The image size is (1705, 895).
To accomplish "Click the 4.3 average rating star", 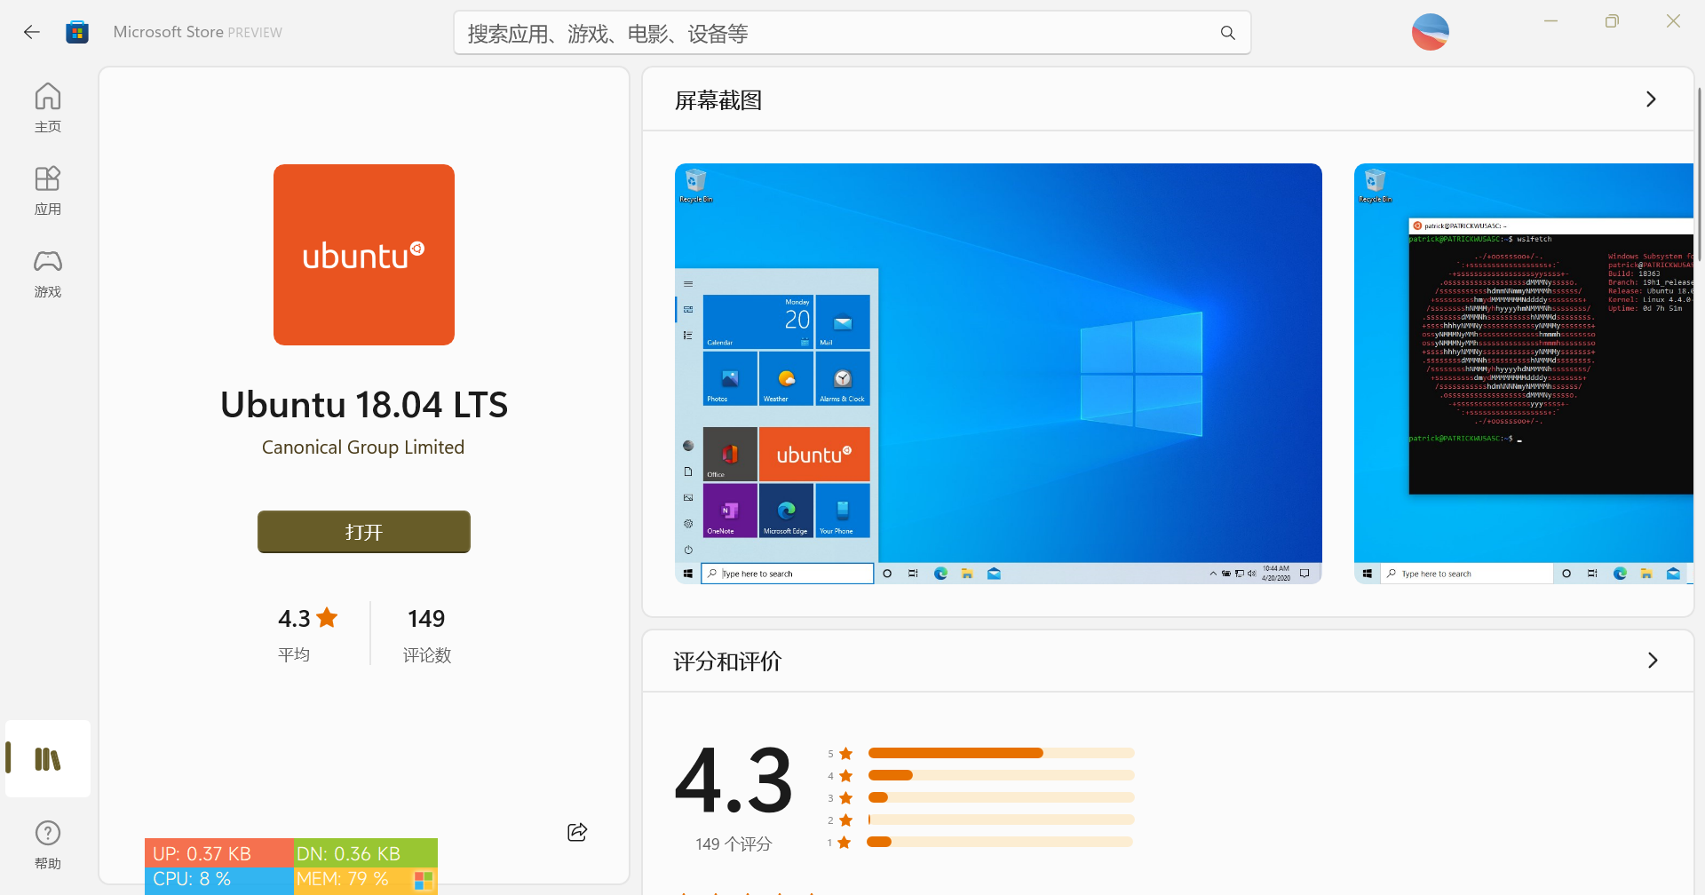I will coord(327,617).
